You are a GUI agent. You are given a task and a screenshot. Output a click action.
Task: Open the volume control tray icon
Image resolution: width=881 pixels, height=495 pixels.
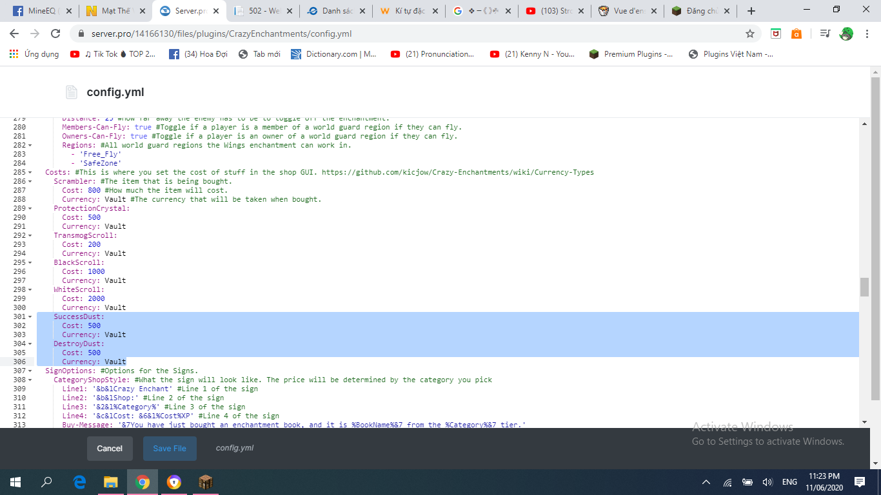pos(767,482)
